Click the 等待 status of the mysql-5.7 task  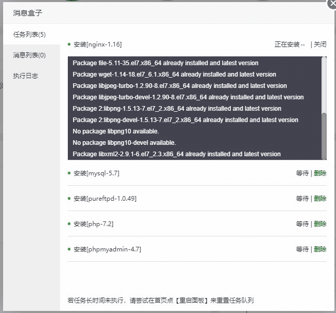302,173
